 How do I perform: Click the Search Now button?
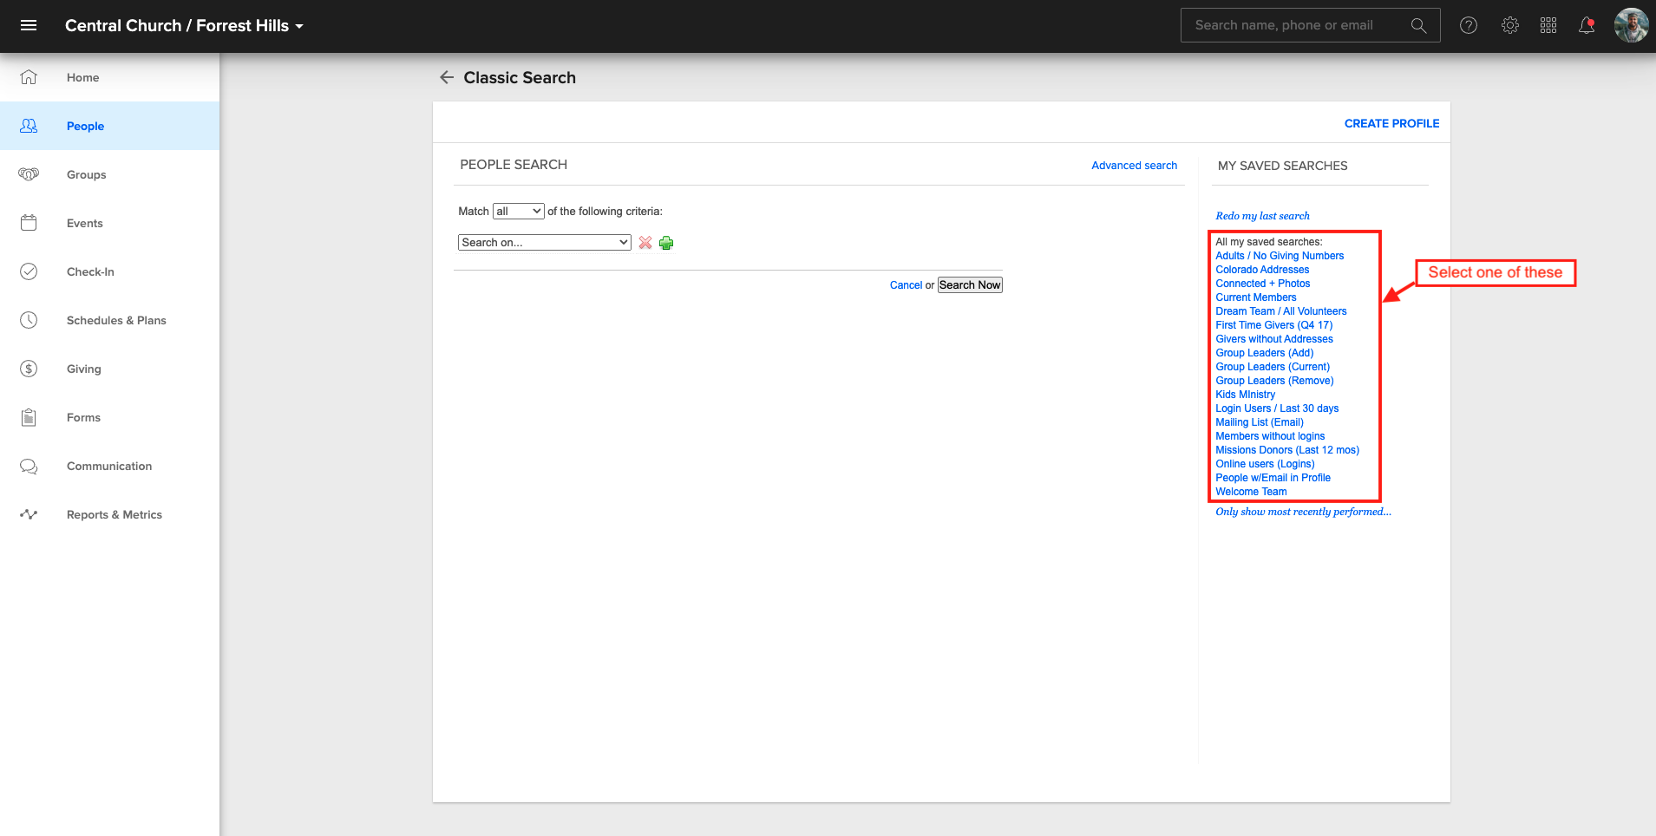pos(969,284)
